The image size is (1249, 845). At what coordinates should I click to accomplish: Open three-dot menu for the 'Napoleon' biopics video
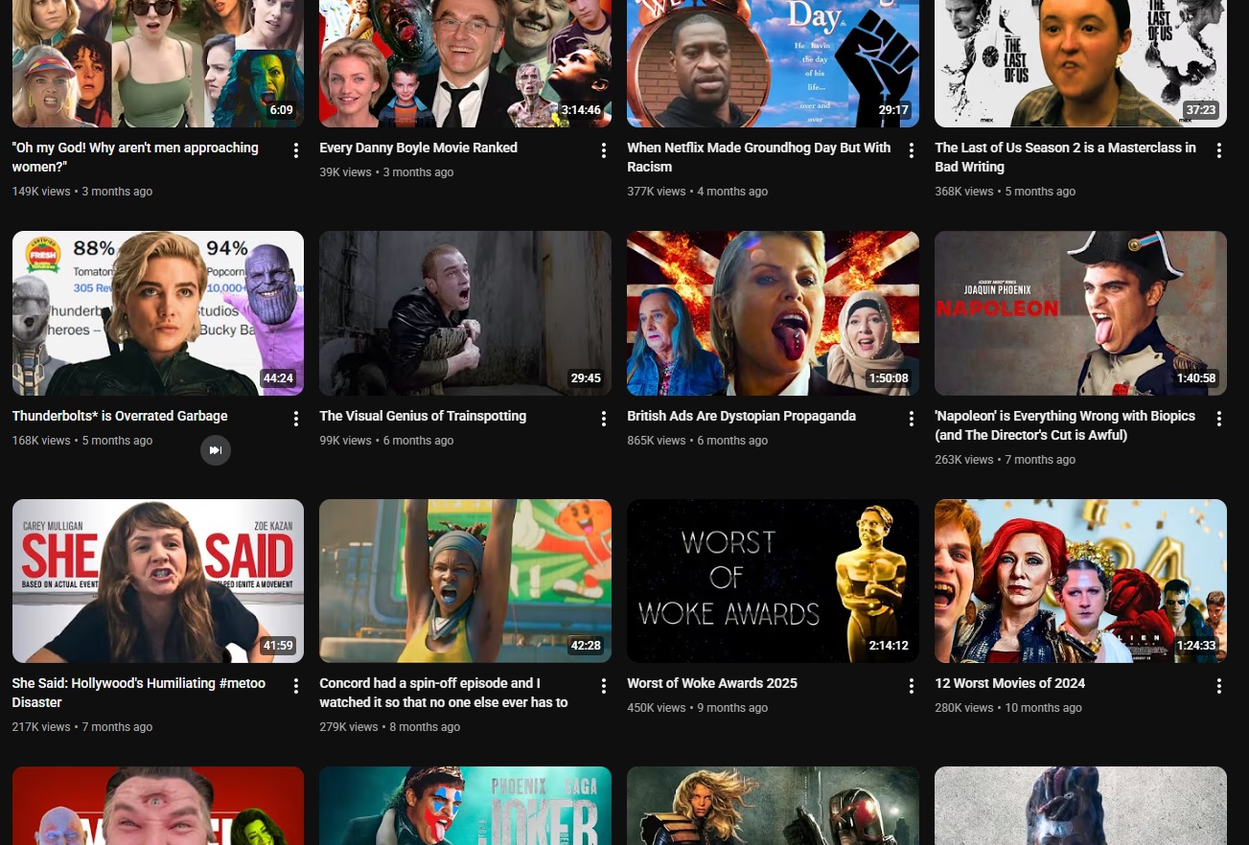tap(1219, 419)
